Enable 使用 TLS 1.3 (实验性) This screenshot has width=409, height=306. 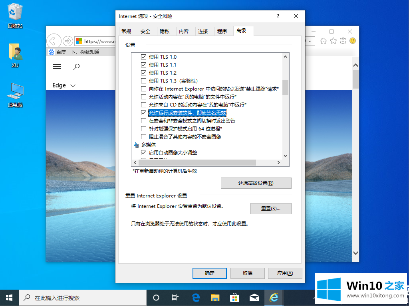tap(143, 81)
